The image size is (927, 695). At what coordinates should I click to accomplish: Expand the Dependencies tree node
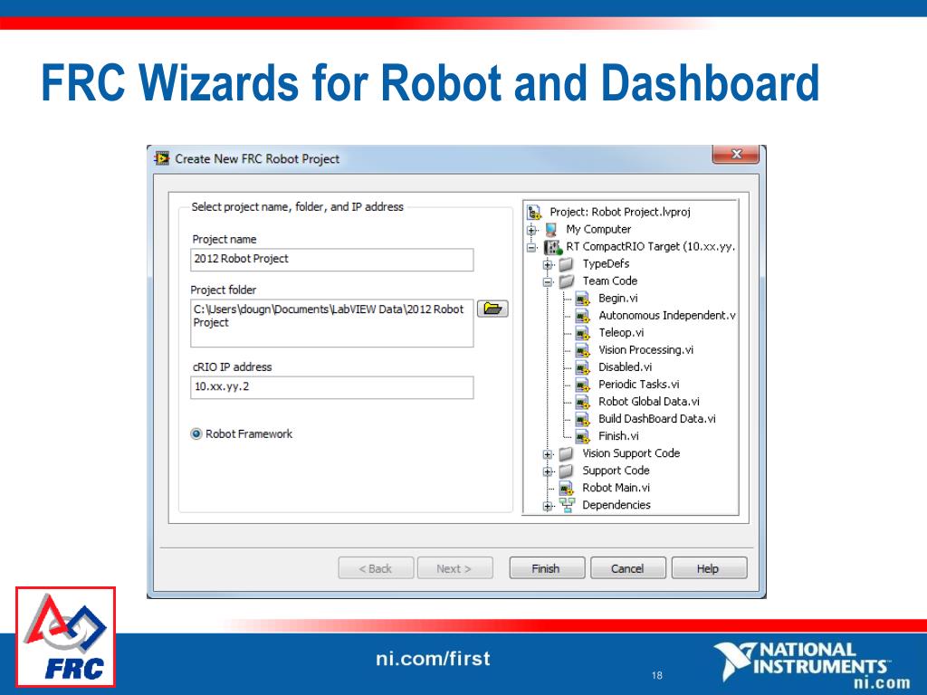548,506
